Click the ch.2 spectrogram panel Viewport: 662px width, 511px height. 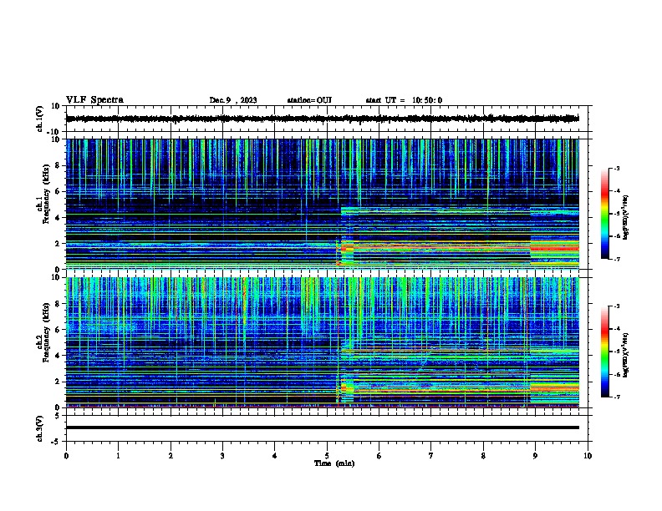pos(323,342)
